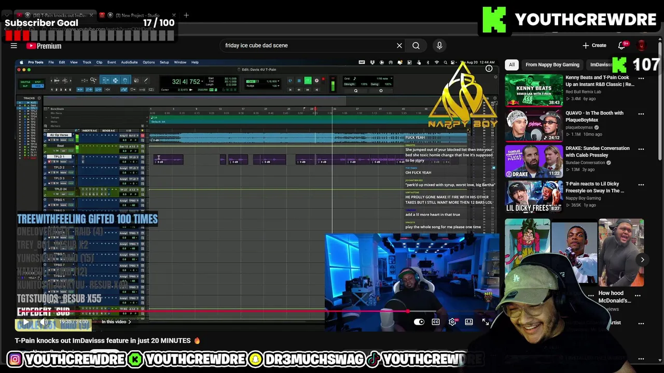The image size is (664, 373).
Task: Open more options for DRAKE Sundae Conversation video
Action: click(641, 149)
